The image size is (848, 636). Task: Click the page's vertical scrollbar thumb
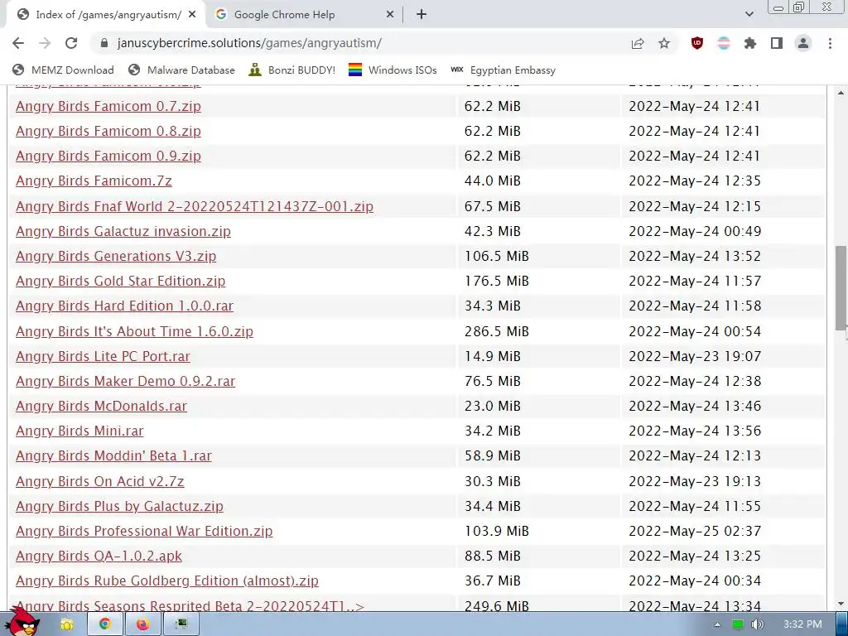click(841, 287)
